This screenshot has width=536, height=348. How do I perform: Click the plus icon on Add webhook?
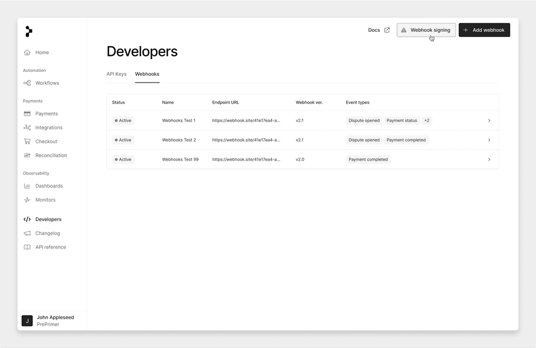[466, 30]
